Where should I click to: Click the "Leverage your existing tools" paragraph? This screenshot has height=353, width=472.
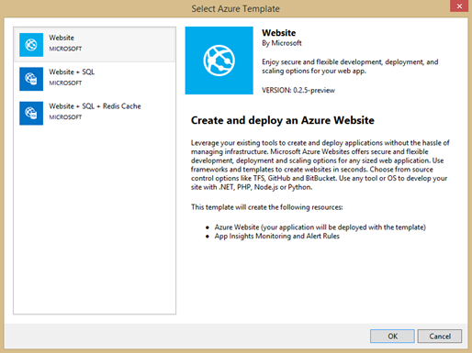pyautogui.click(x=320, y=165)
